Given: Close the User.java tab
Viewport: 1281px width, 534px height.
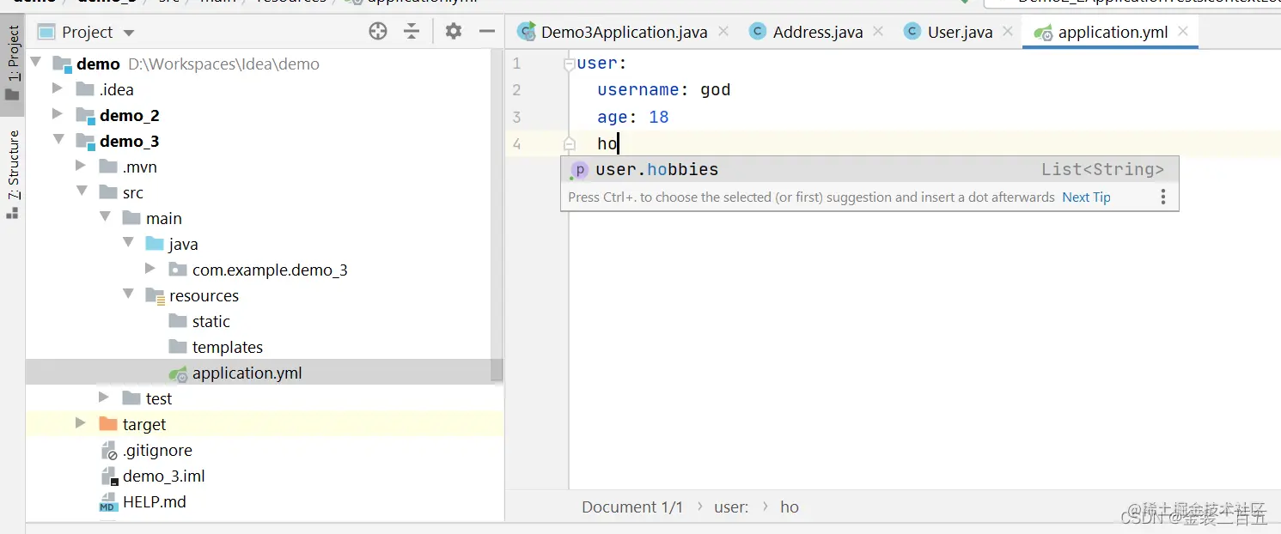Looking at the screenshot, I should [x=1008, y=31].
